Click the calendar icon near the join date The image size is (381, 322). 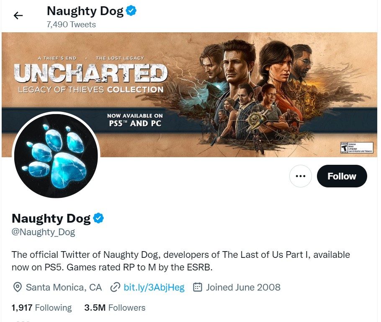[198, 287]
